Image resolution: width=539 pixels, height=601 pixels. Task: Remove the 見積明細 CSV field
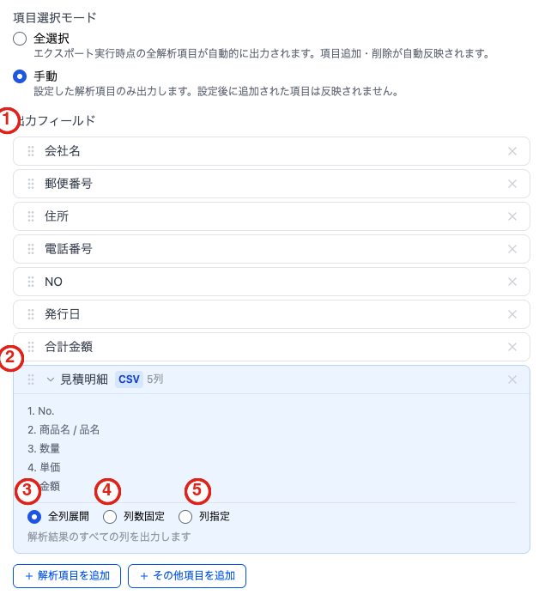[x=512, y=379]
